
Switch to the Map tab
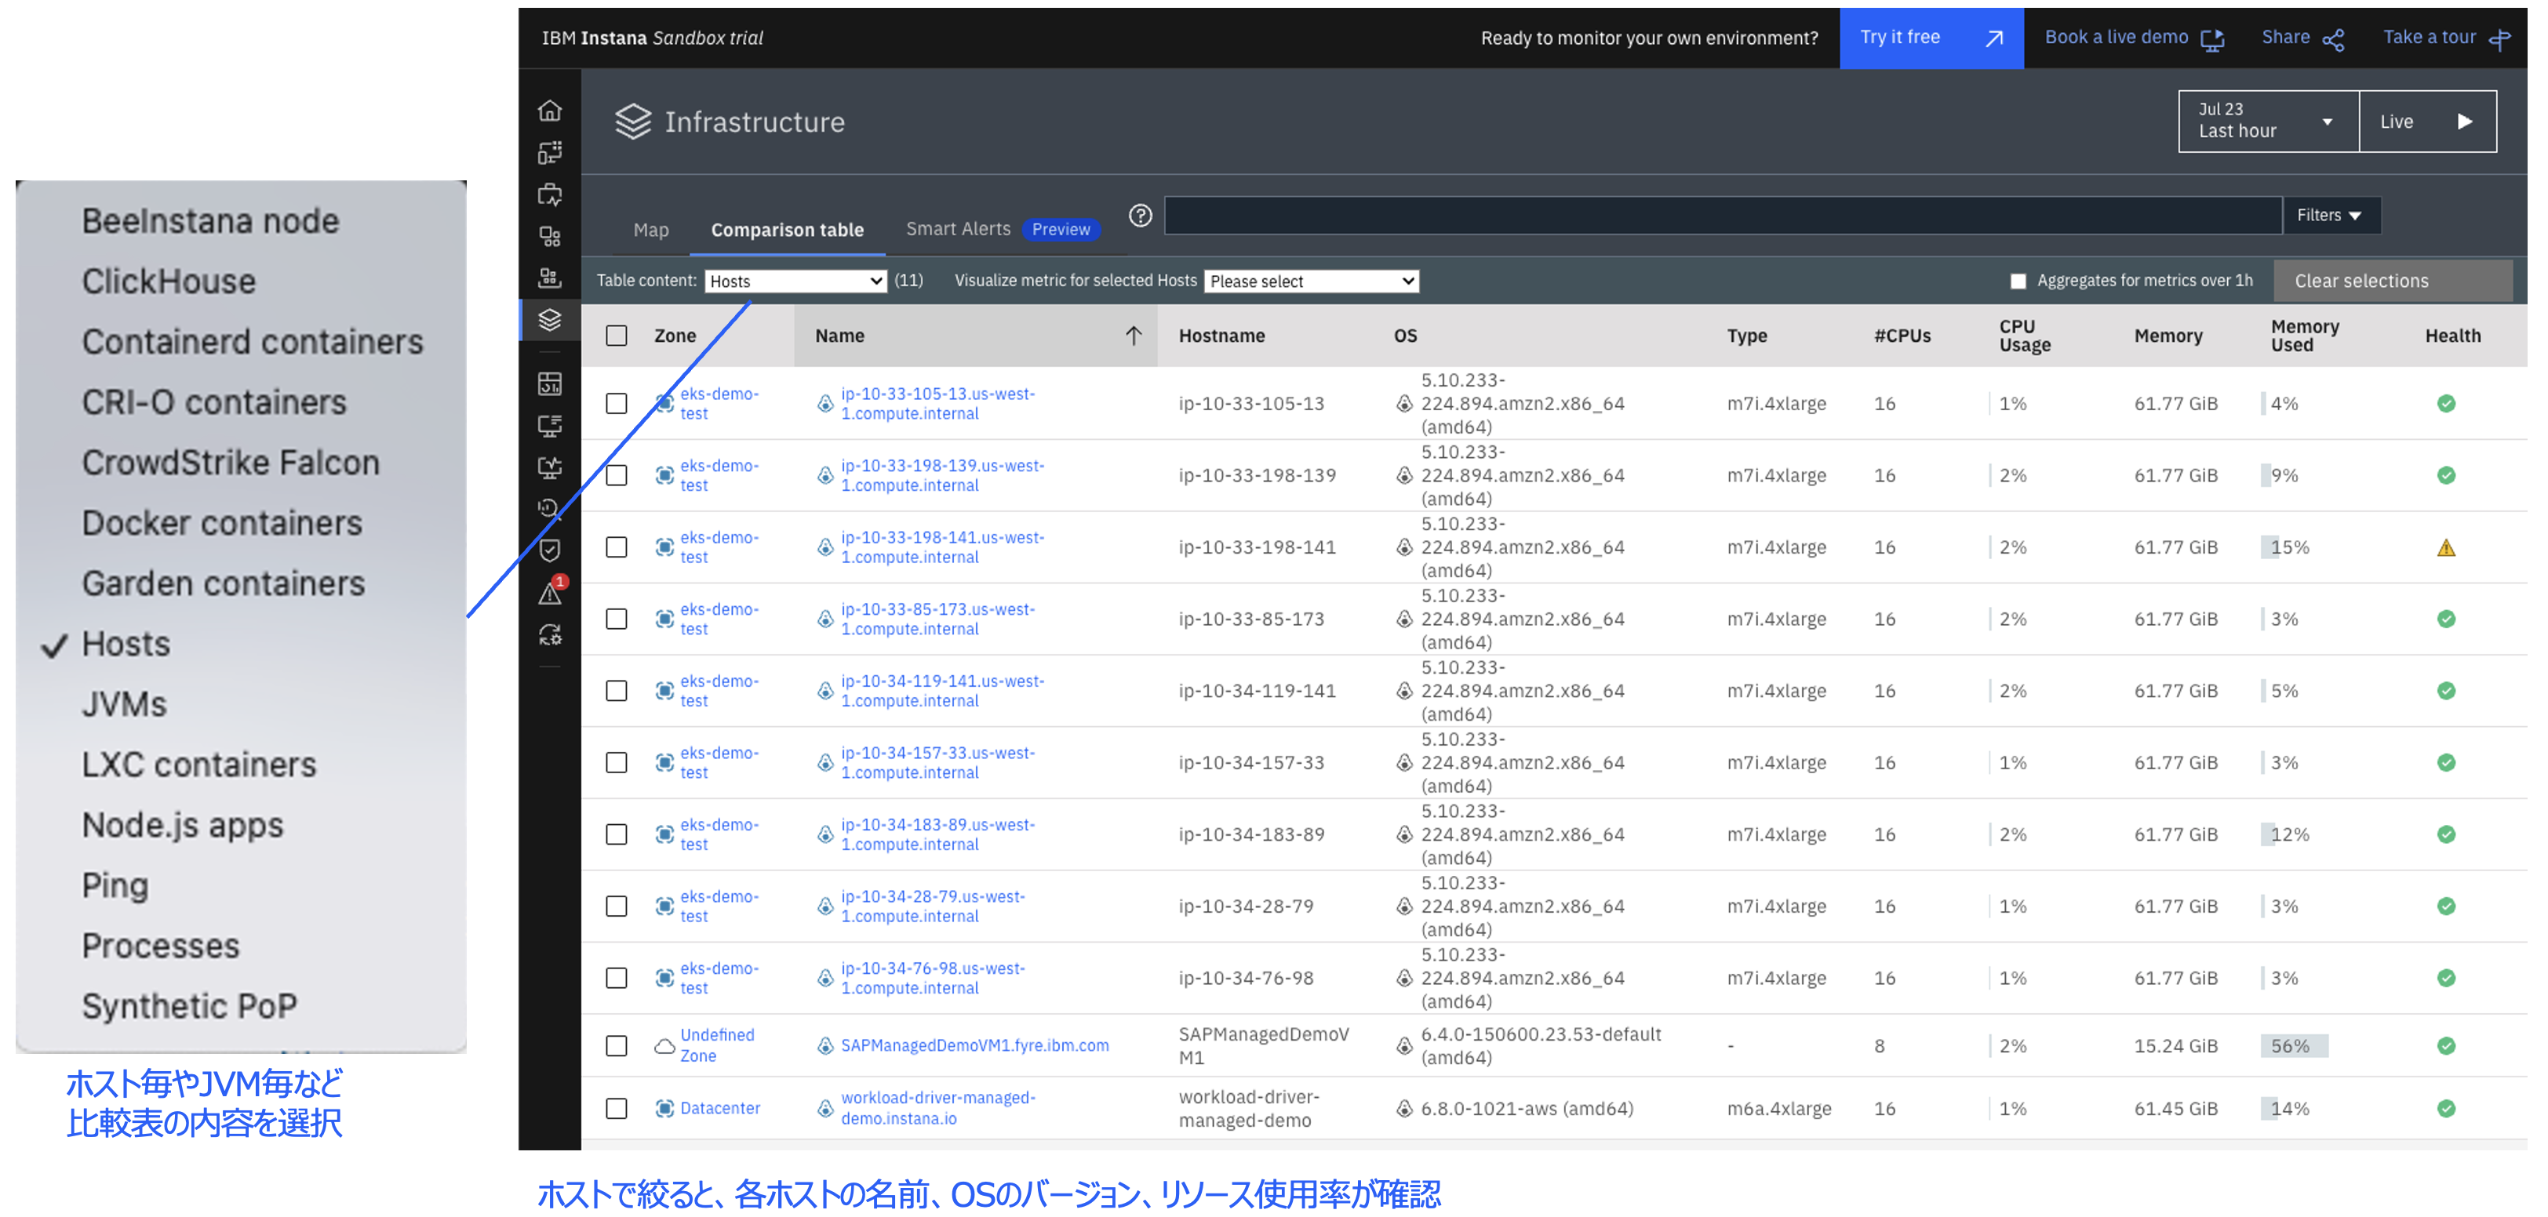coord(651,229)
